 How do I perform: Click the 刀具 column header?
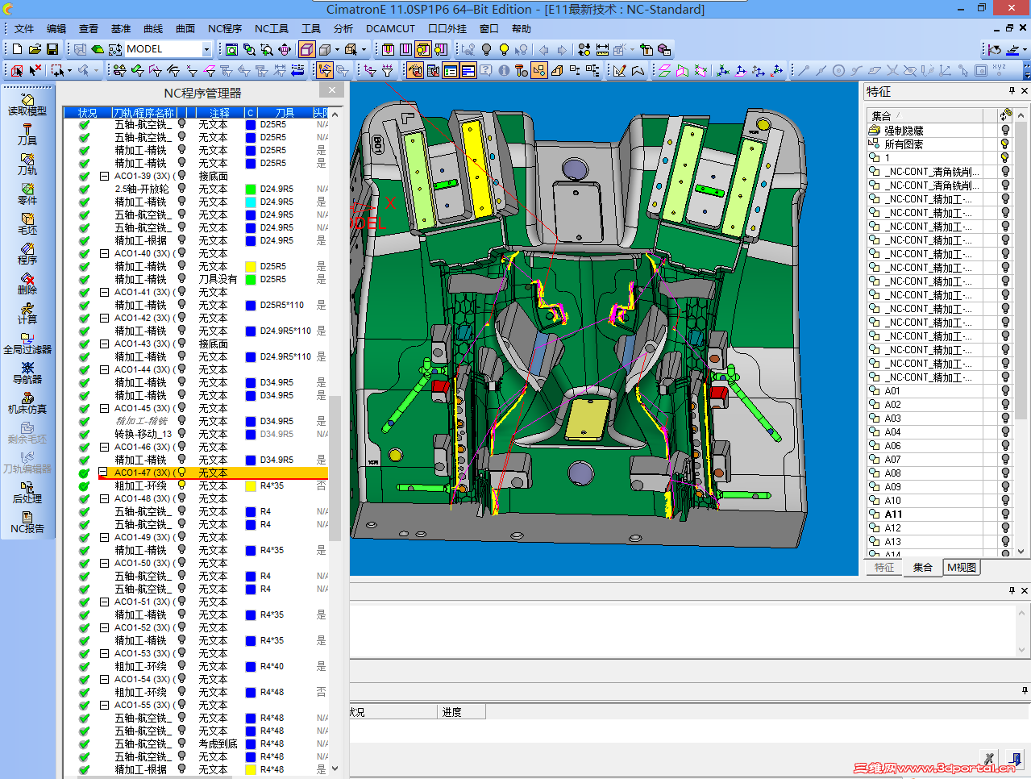point(285,113)
